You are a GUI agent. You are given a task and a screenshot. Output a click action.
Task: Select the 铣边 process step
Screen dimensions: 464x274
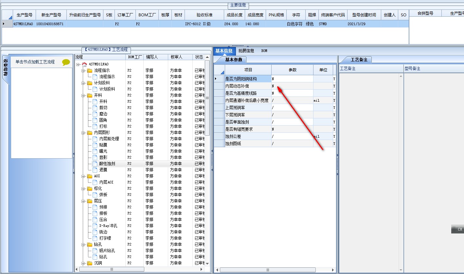point(103,232)
